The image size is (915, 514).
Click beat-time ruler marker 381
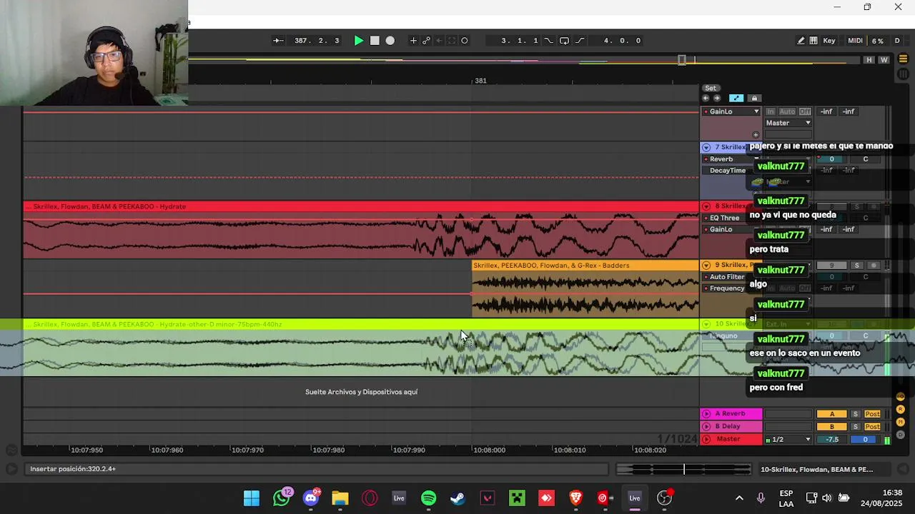pos(480,81)
